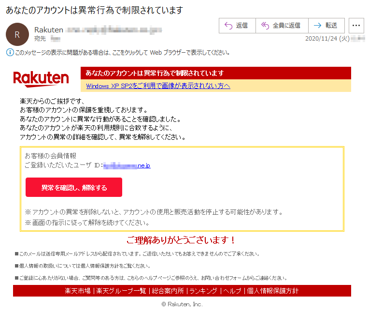
Task: Click the © Rakuten, Inc. copyright text
Action: pos(182,304)
